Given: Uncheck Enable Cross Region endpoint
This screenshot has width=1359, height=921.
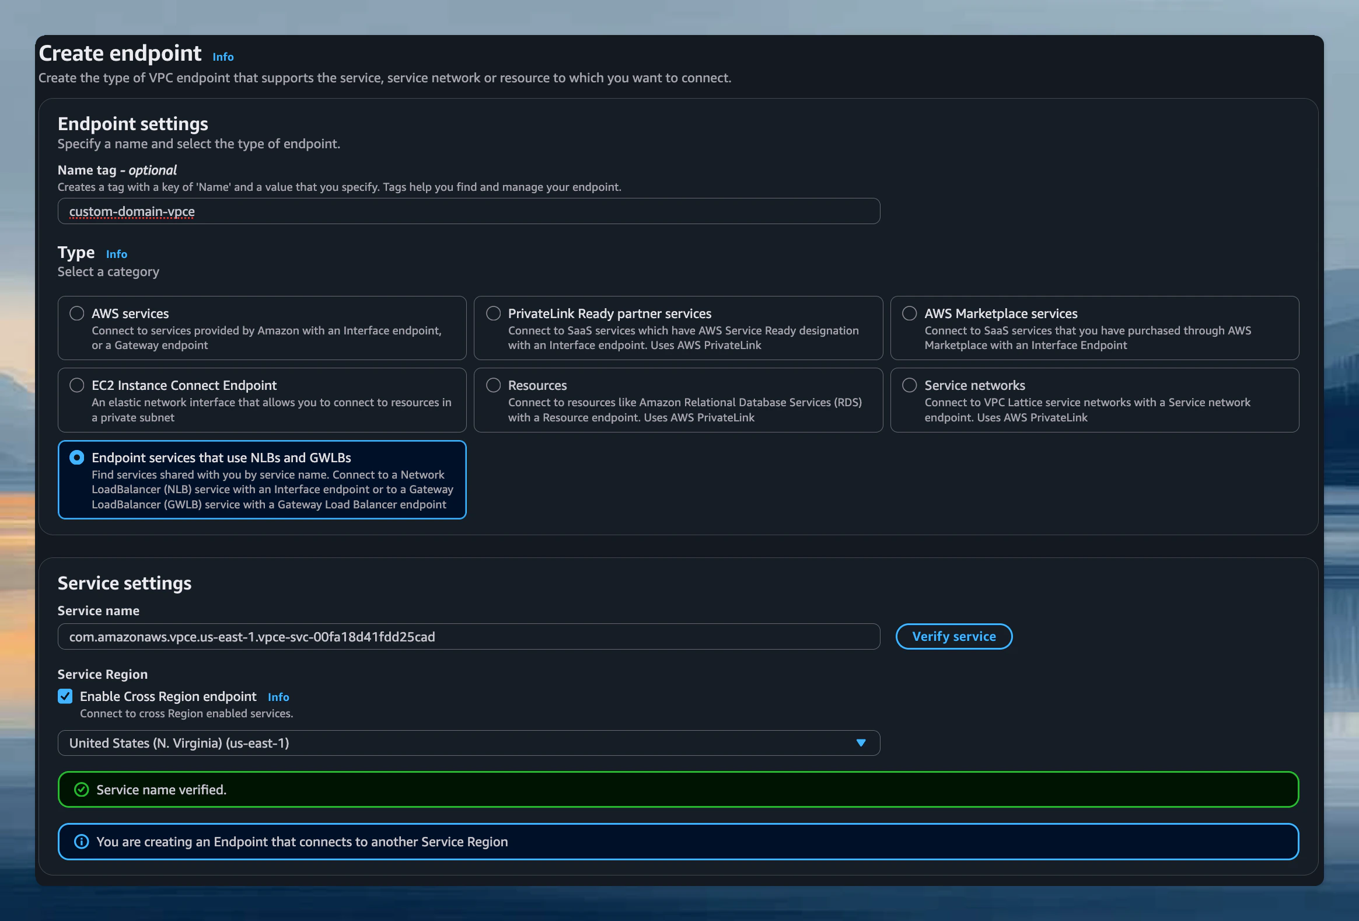Looking at the screenshot, I should 65,696.
